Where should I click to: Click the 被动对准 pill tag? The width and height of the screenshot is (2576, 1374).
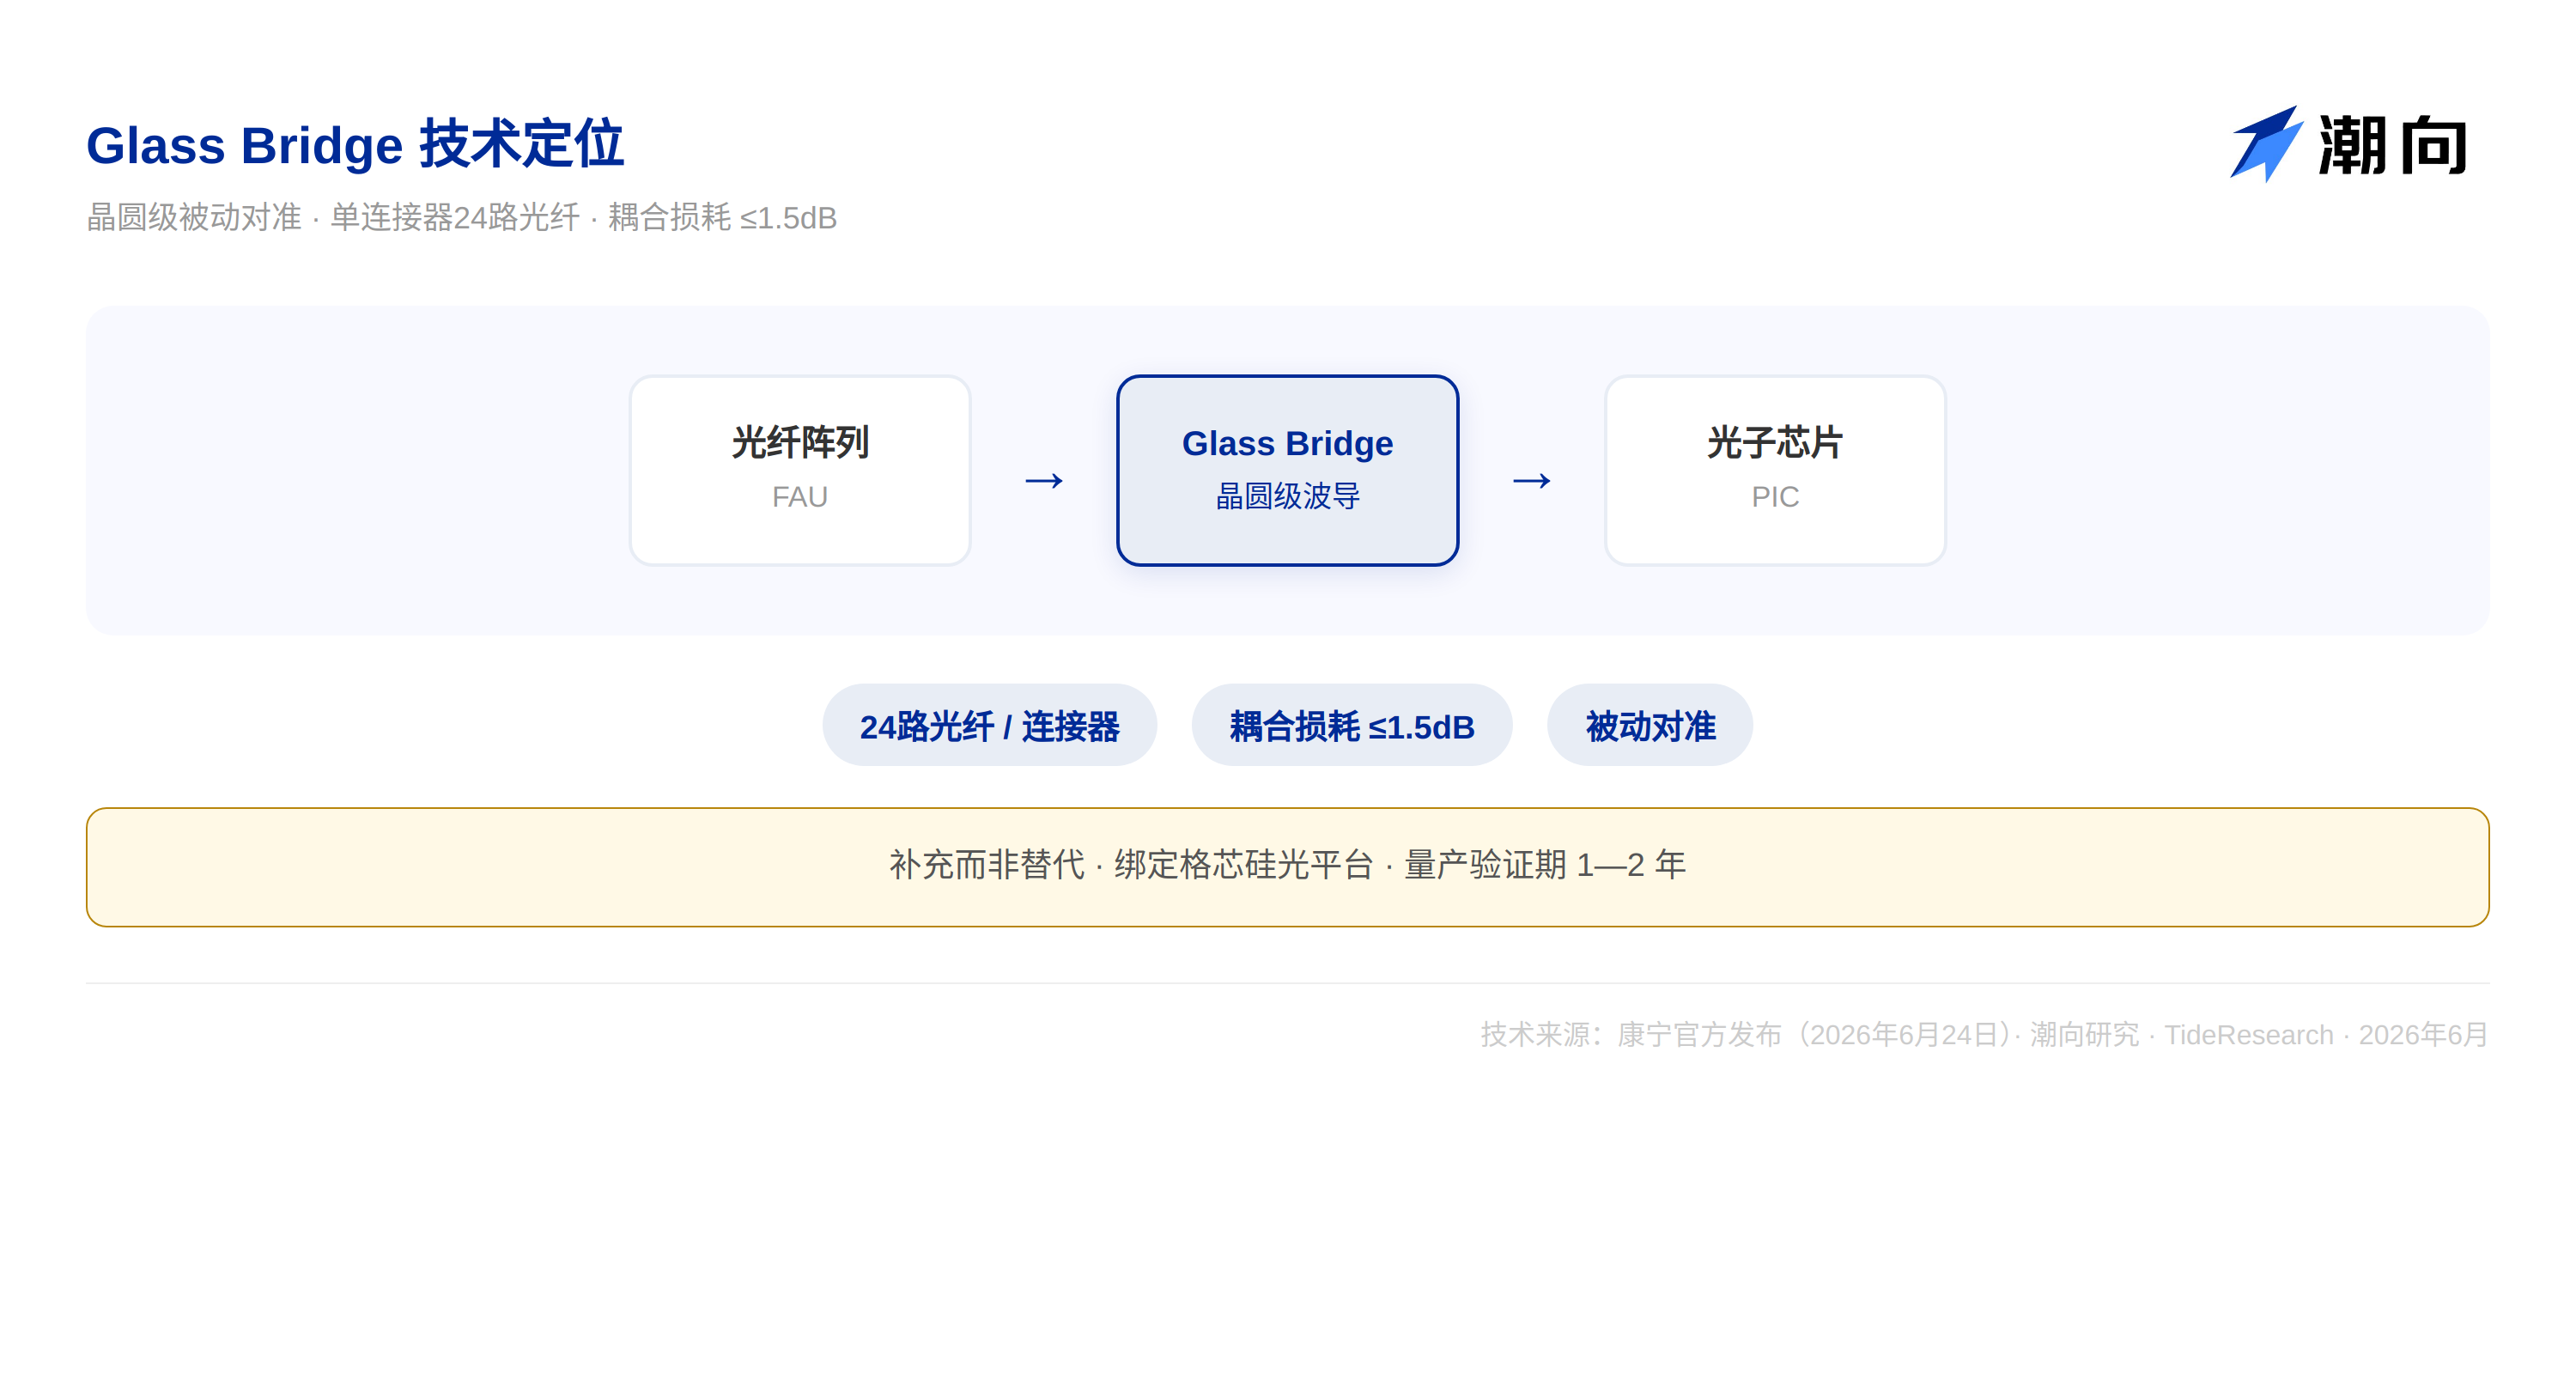[x=1649, y=725]
